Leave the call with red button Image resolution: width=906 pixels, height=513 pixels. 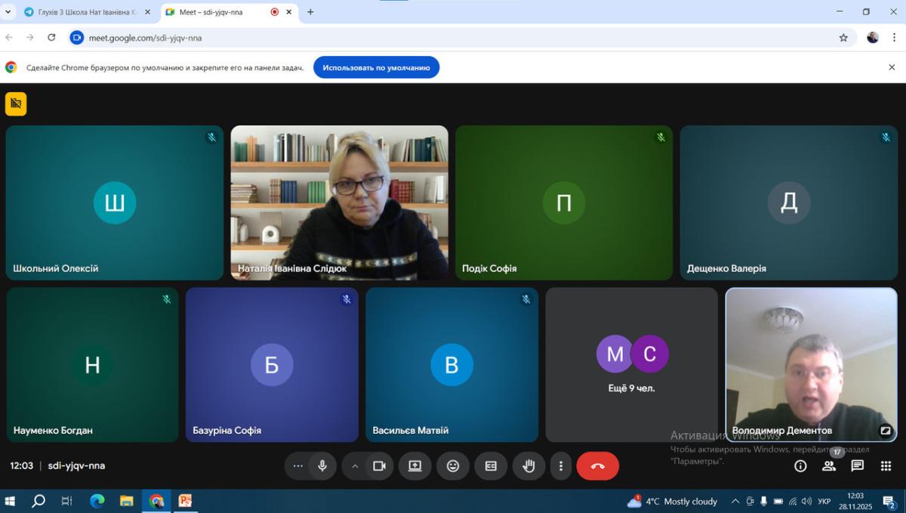click(x=597, y=466)
